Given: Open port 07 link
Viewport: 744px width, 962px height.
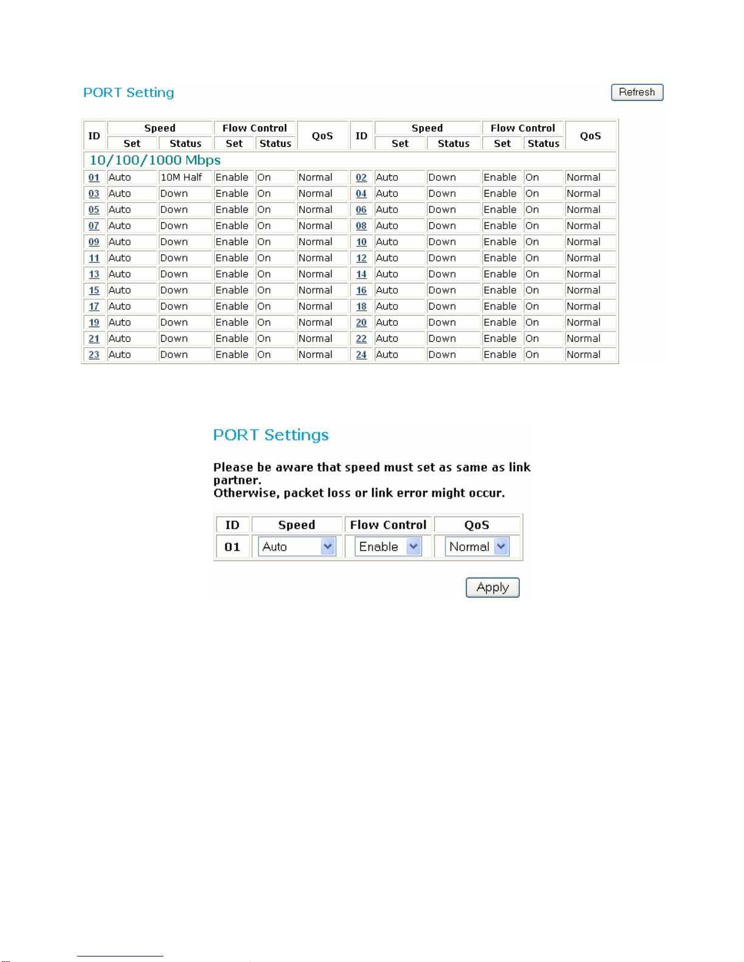Looking at the screenshot, I should pos(94,226).
